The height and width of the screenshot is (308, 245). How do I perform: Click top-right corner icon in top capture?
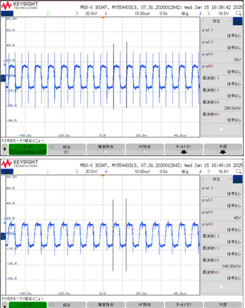click(239, 14)
